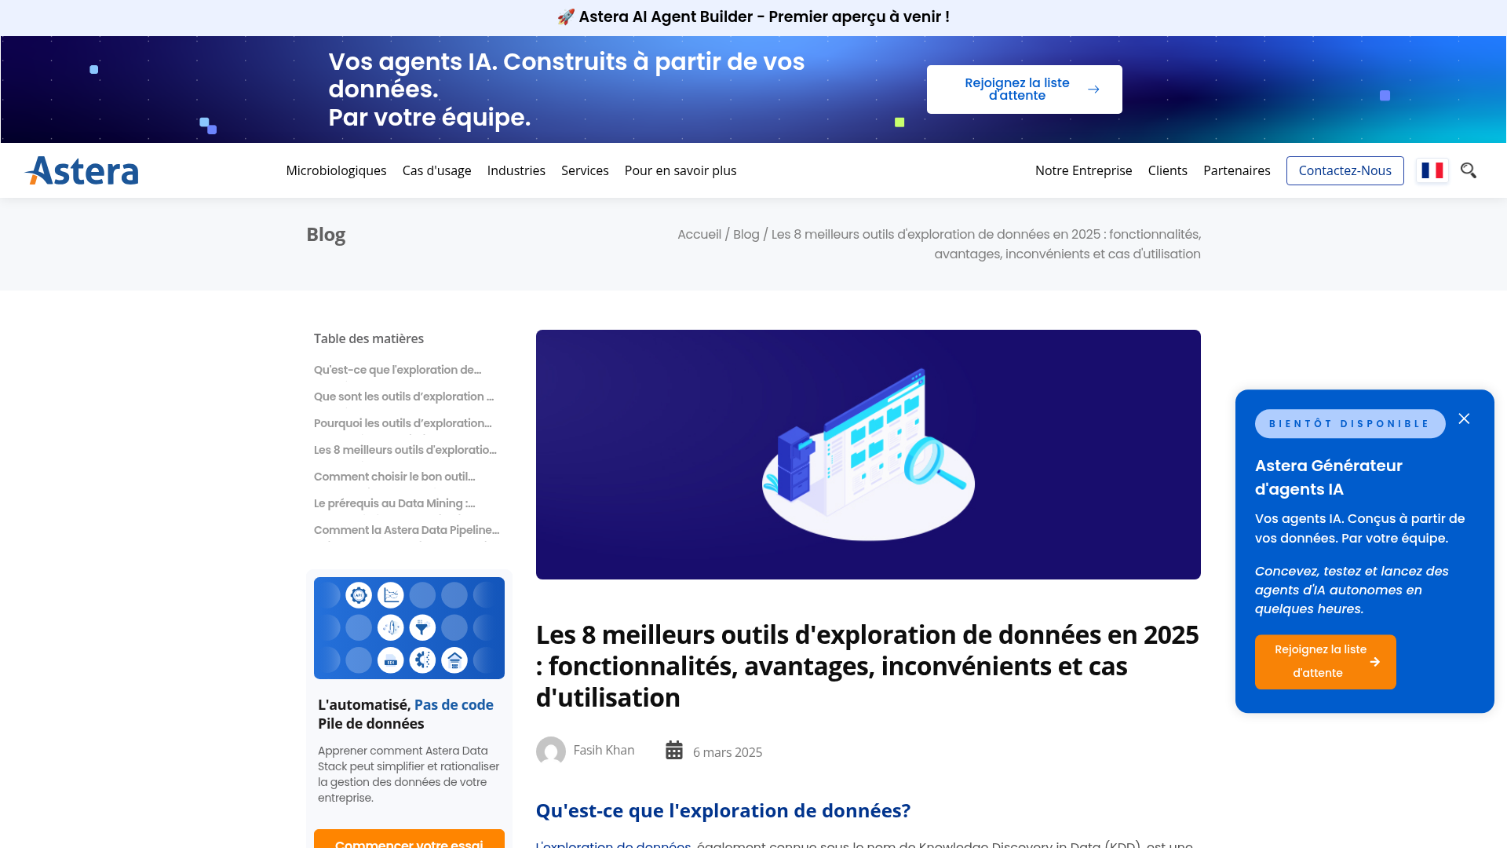Viewport: 1507px width, 848px height.
Task: Click the Fasih Khan author name
Action: pos(604,751)
